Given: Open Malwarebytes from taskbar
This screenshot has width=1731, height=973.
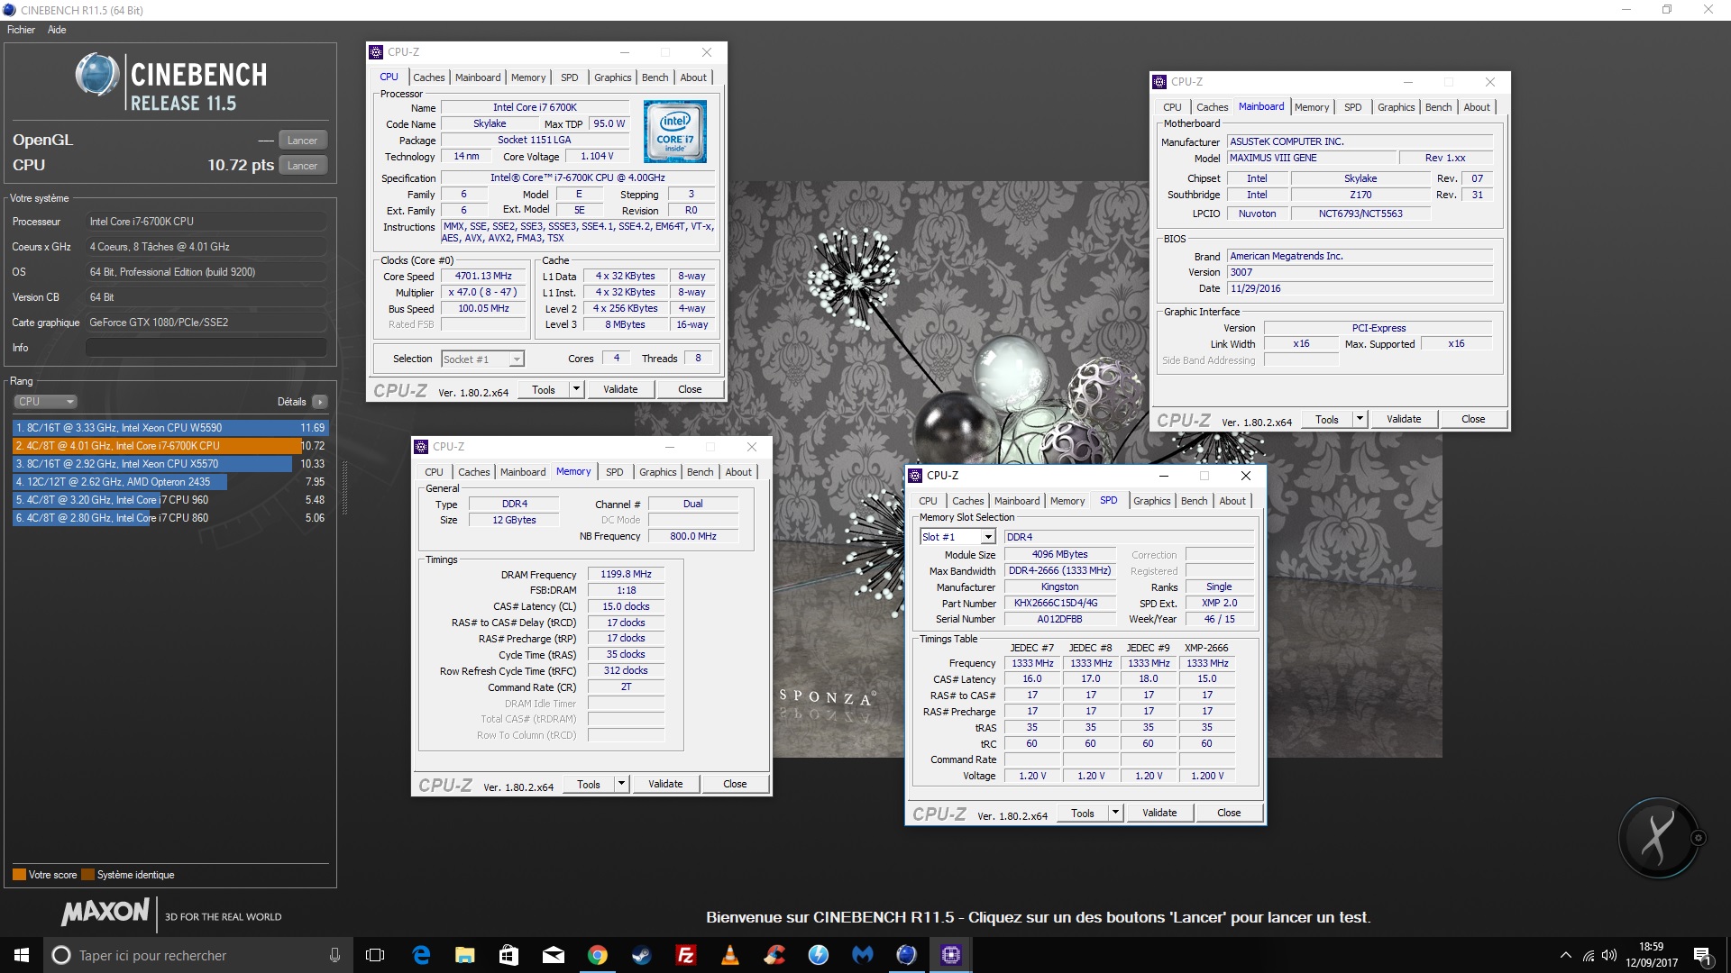Looking at the screenshot, I should coord(862,955).
